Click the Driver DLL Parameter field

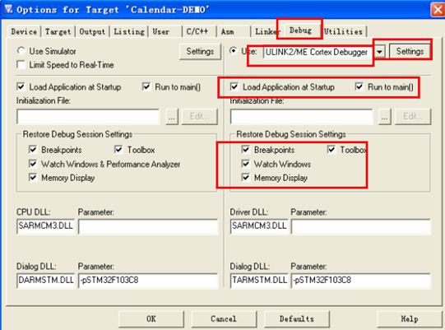pyautogui.click(x=361, y=226)
